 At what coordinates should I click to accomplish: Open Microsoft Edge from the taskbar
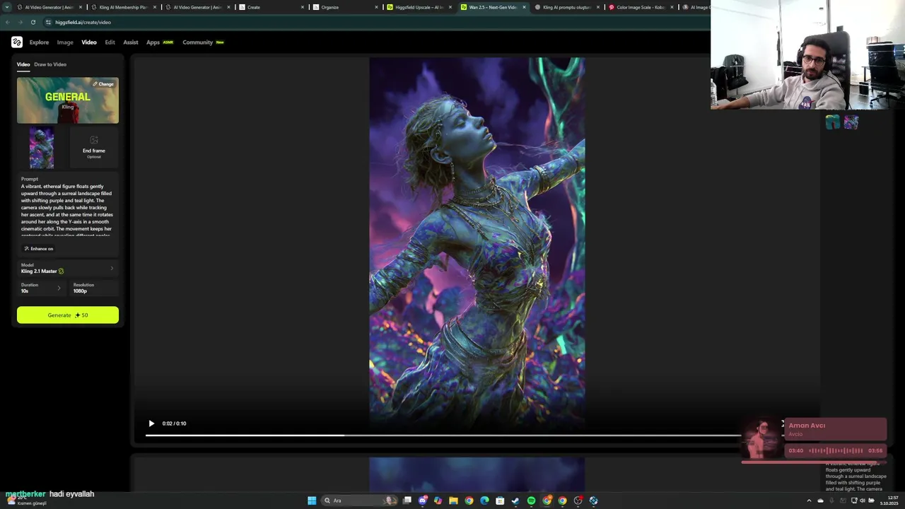tap(484, 501)
